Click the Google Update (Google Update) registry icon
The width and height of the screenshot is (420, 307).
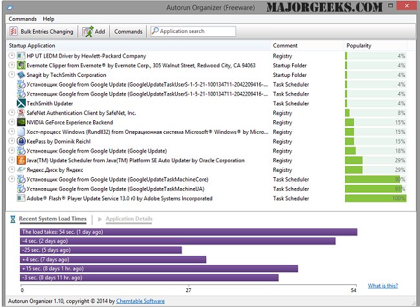(x=21, y=151)
